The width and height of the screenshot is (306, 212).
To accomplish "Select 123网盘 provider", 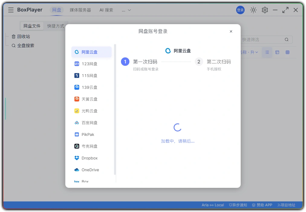I will 92,64.
